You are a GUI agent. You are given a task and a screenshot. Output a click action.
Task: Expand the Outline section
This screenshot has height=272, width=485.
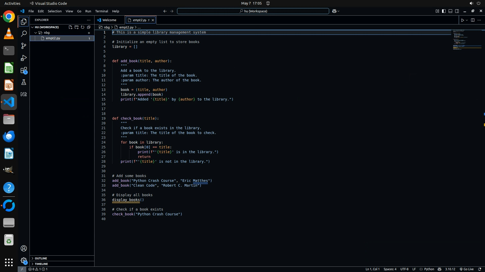pyautogui.click(x=41, y=258)
